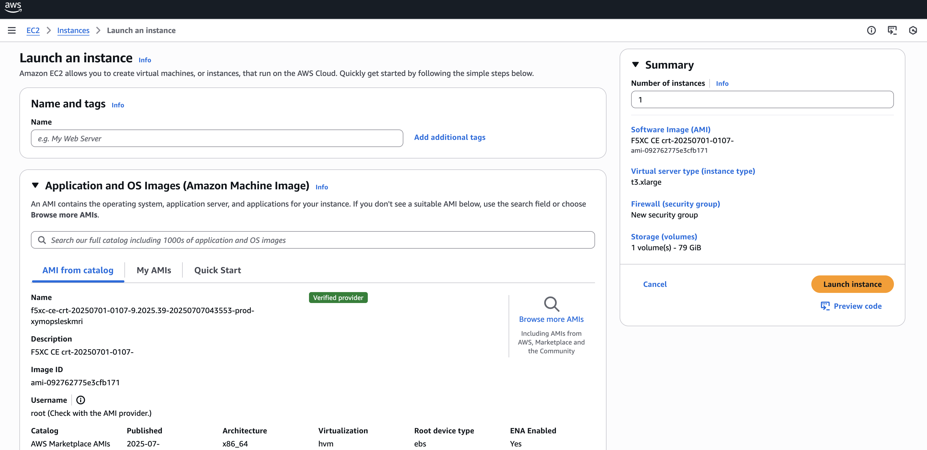This screenshot has height=450, width=927.
Task: Collapse the Name and tags section header
Action: pos(68,104)
